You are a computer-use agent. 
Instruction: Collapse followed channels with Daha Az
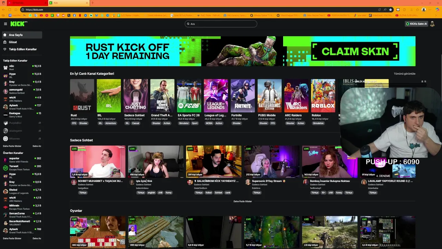[x=37, y=146]
